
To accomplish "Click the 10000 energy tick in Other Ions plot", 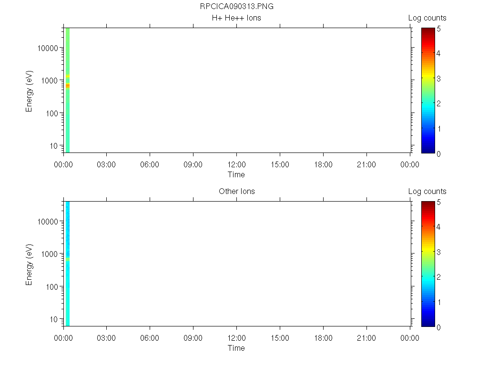I will coord(48,222).
